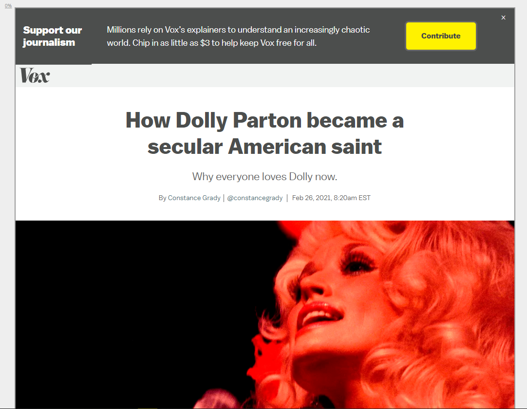The width and height of the screenshot is (527, 409).
Task: Click headline line "How Dolly Parton became a"
Action: (x=264, y=120)
